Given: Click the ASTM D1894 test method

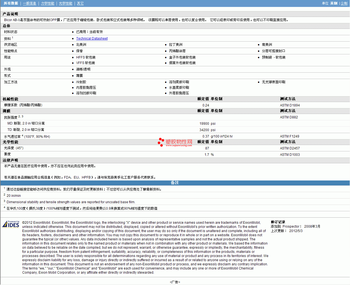Looking at the screenshot, I should [290, 105].
